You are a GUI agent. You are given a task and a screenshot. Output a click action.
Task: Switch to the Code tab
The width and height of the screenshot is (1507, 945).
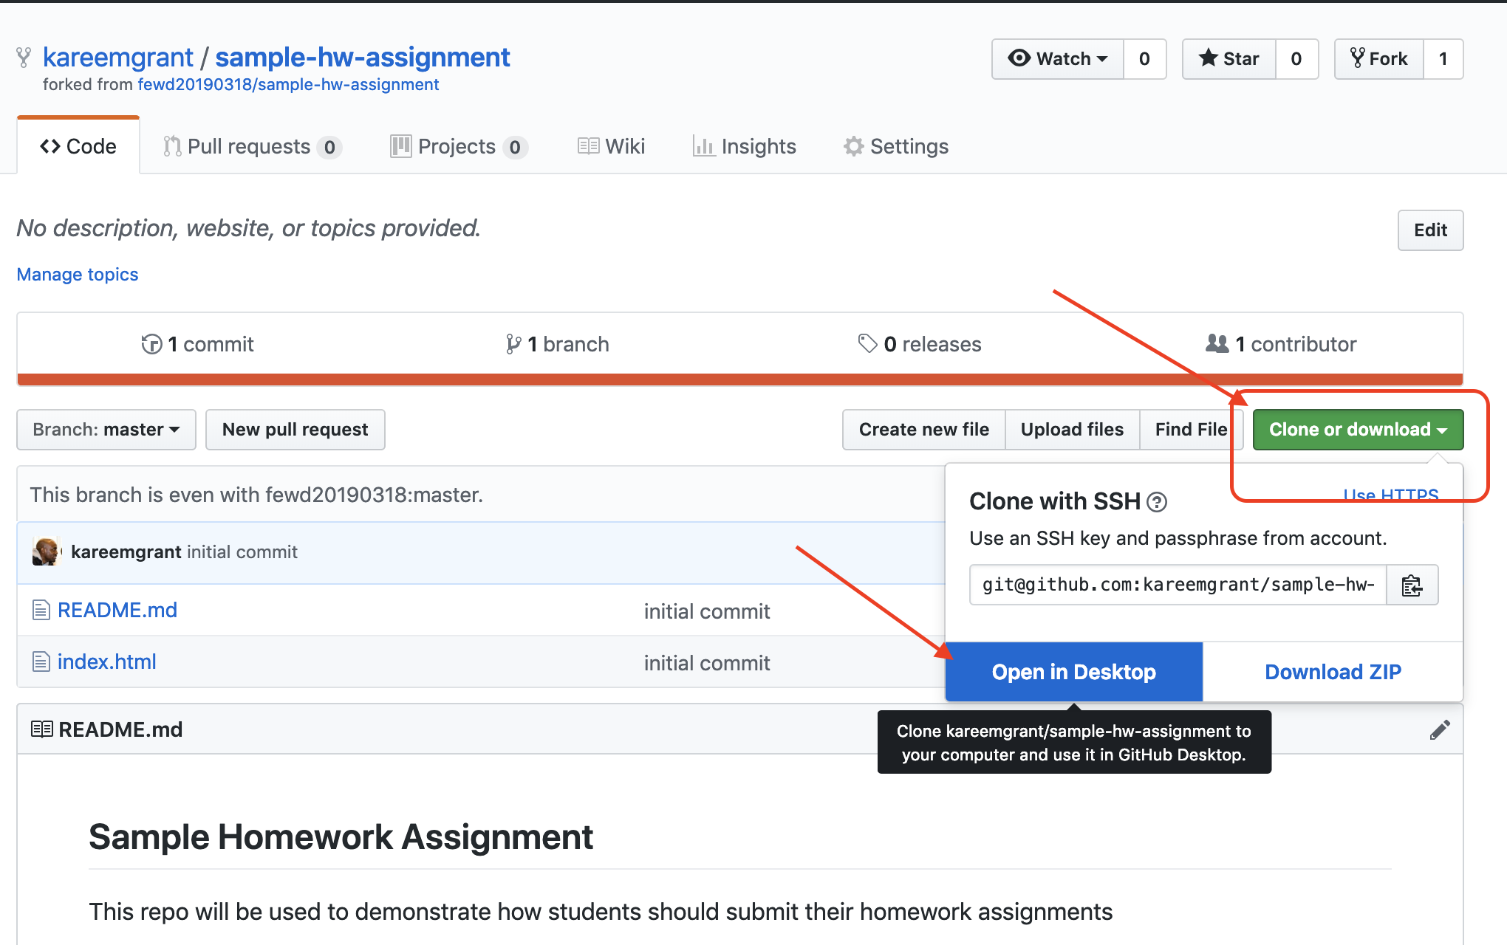(x=78, y=146)
